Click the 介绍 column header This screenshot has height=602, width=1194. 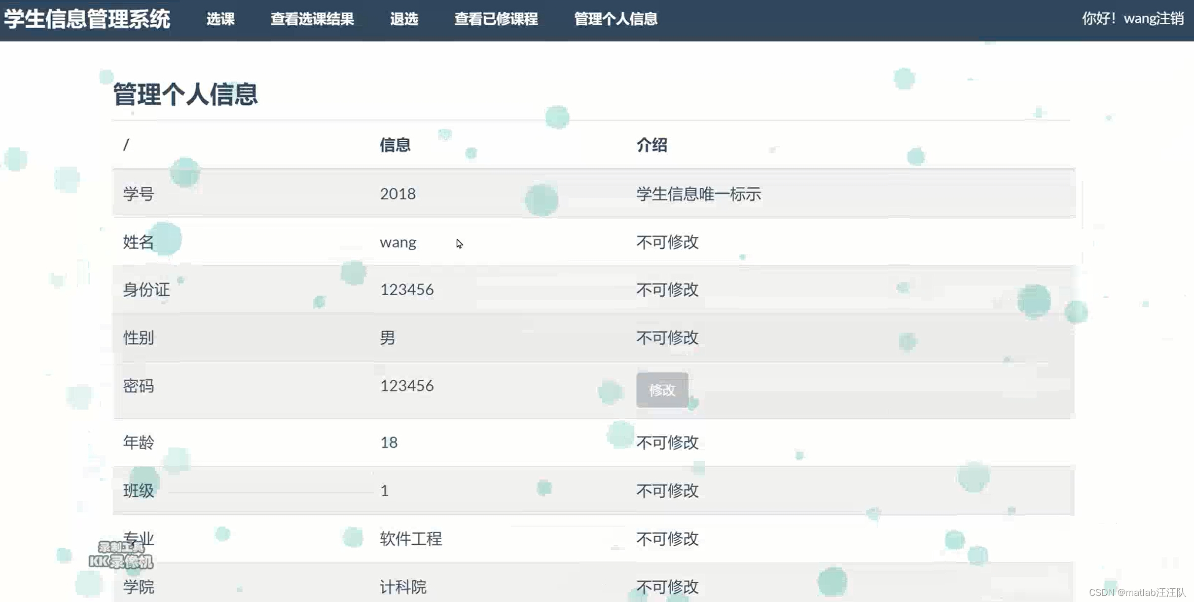pyautogui.click(x=652, y=145)
